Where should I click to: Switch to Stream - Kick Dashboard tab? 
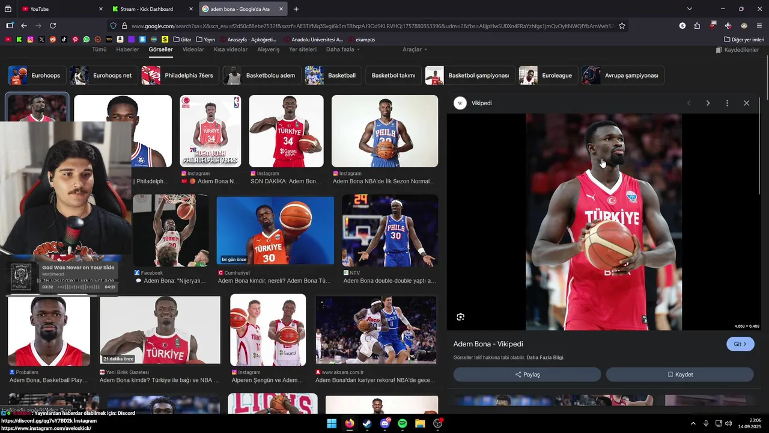(153, 9)
